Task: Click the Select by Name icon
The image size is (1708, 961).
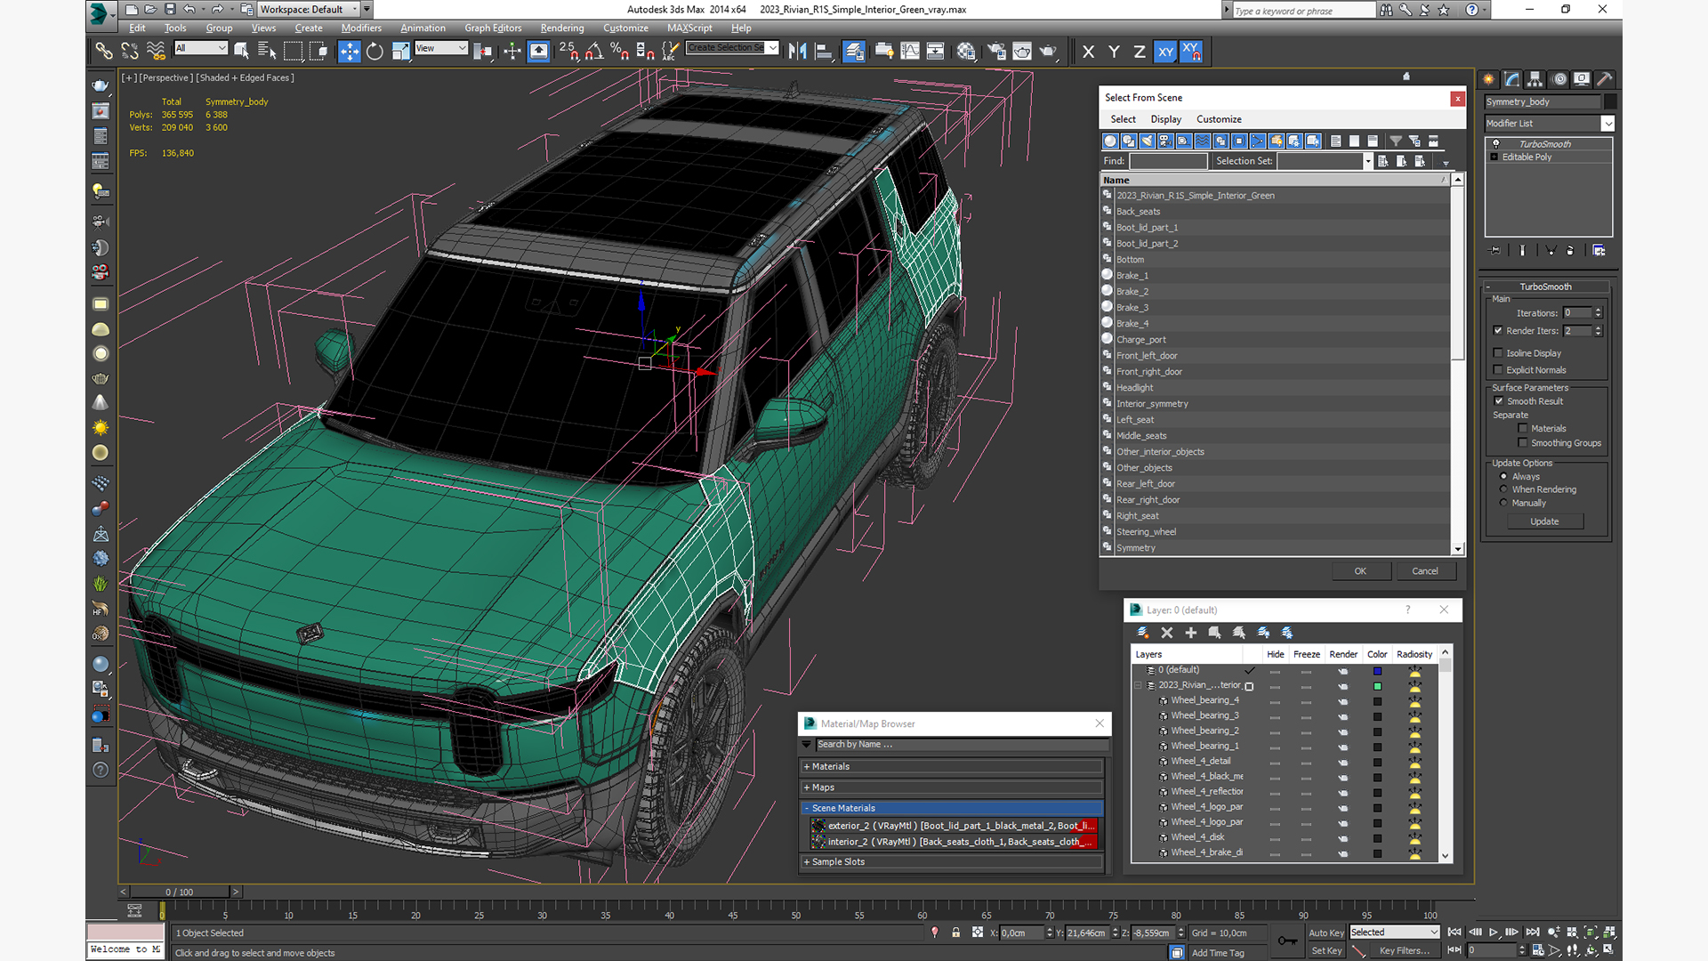Action: pos(266,52)
